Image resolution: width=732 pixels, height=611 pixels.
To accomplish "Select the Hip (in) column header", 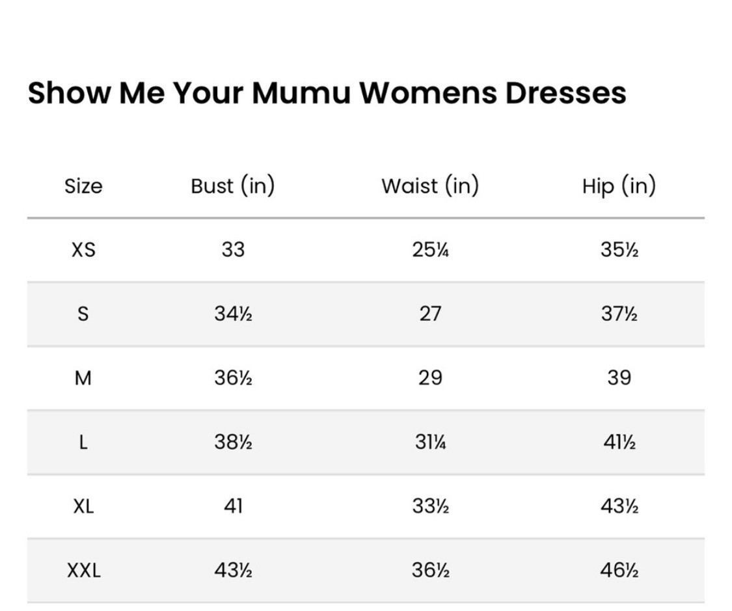I will pyautogui.click(x=619, y=186).
